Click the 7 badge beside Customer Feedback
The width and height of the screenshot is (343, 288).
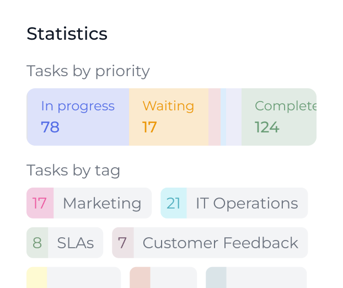click(122, 243)
